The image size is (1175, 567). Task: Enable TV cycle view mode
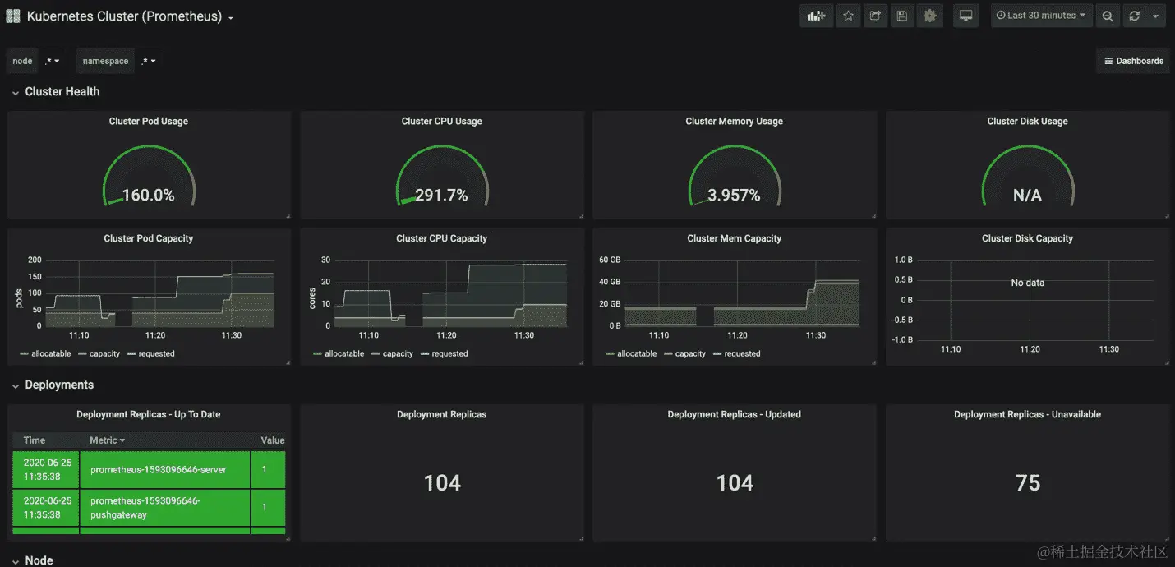[x=965, y=15]
